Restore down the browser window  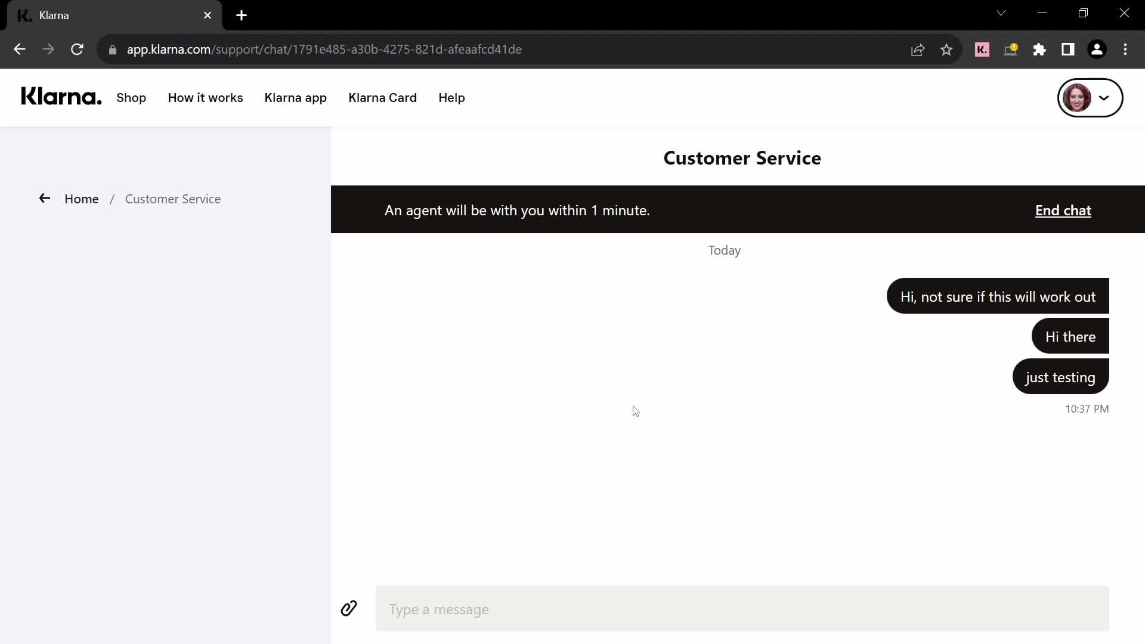point(1084,13)
